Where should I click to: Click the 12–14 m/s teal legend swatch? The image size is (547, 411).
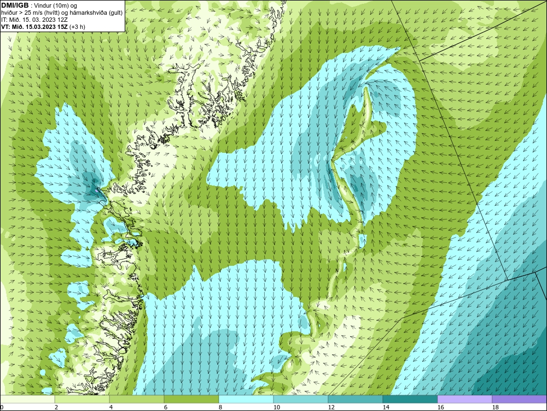click(x=356, y=399)
